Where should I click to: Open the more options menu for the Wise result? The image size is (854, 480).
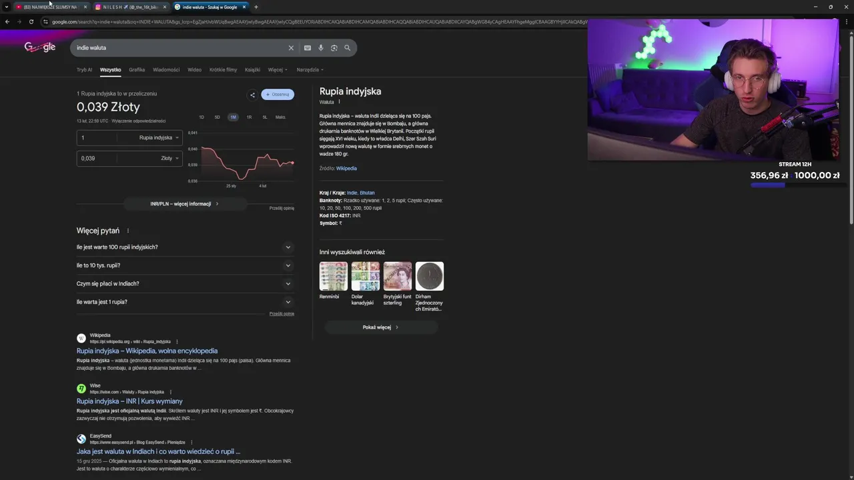[x=171, y=392]
